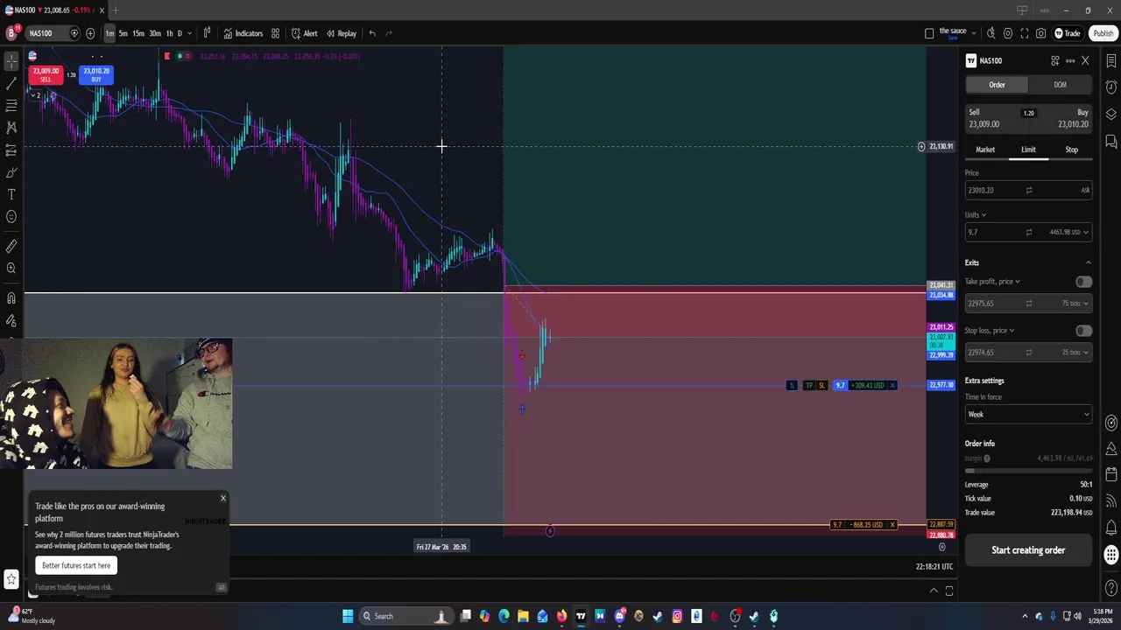This screenshot has width=1121, height=630.
Task: Open the quick search icon in top toolbar
Action: pyautogui.click(x=991, y=33)
